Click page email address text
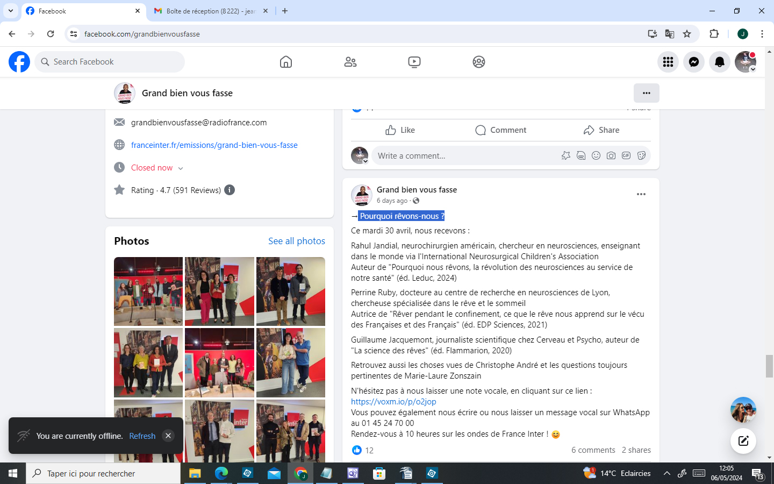Screen dimensions: 774x484 point(199,123)
